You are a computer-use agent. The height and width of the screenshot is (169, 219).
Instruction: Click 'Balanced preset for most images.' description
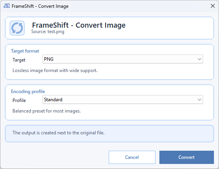[46, 111]
